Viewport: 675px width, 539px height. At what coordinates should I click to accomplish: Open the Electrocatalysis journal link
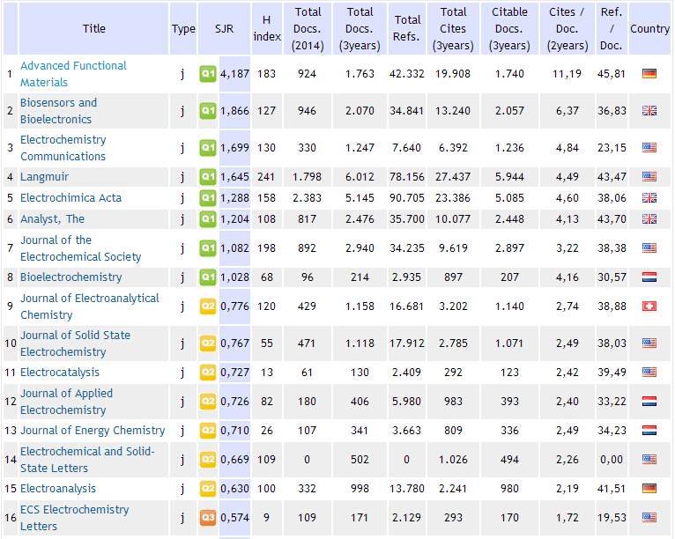coord(60,372)
